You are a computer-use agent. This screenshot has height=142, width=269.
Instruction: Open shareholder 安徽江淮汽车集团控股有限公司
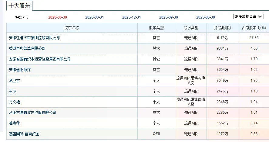point(34,38)
